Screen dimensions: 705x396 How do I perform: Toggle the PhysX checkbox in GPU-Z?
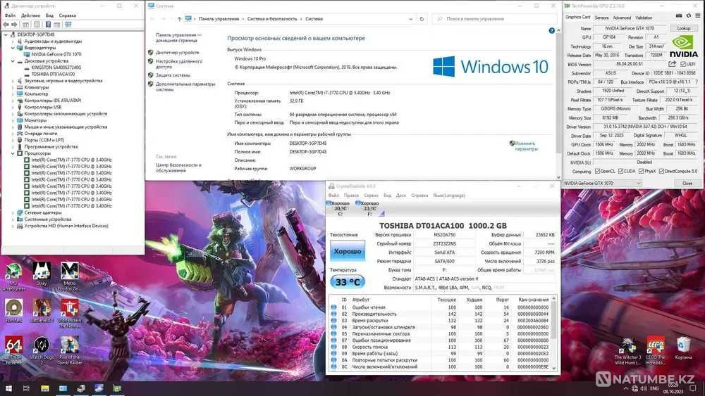[x=641, y=172]
